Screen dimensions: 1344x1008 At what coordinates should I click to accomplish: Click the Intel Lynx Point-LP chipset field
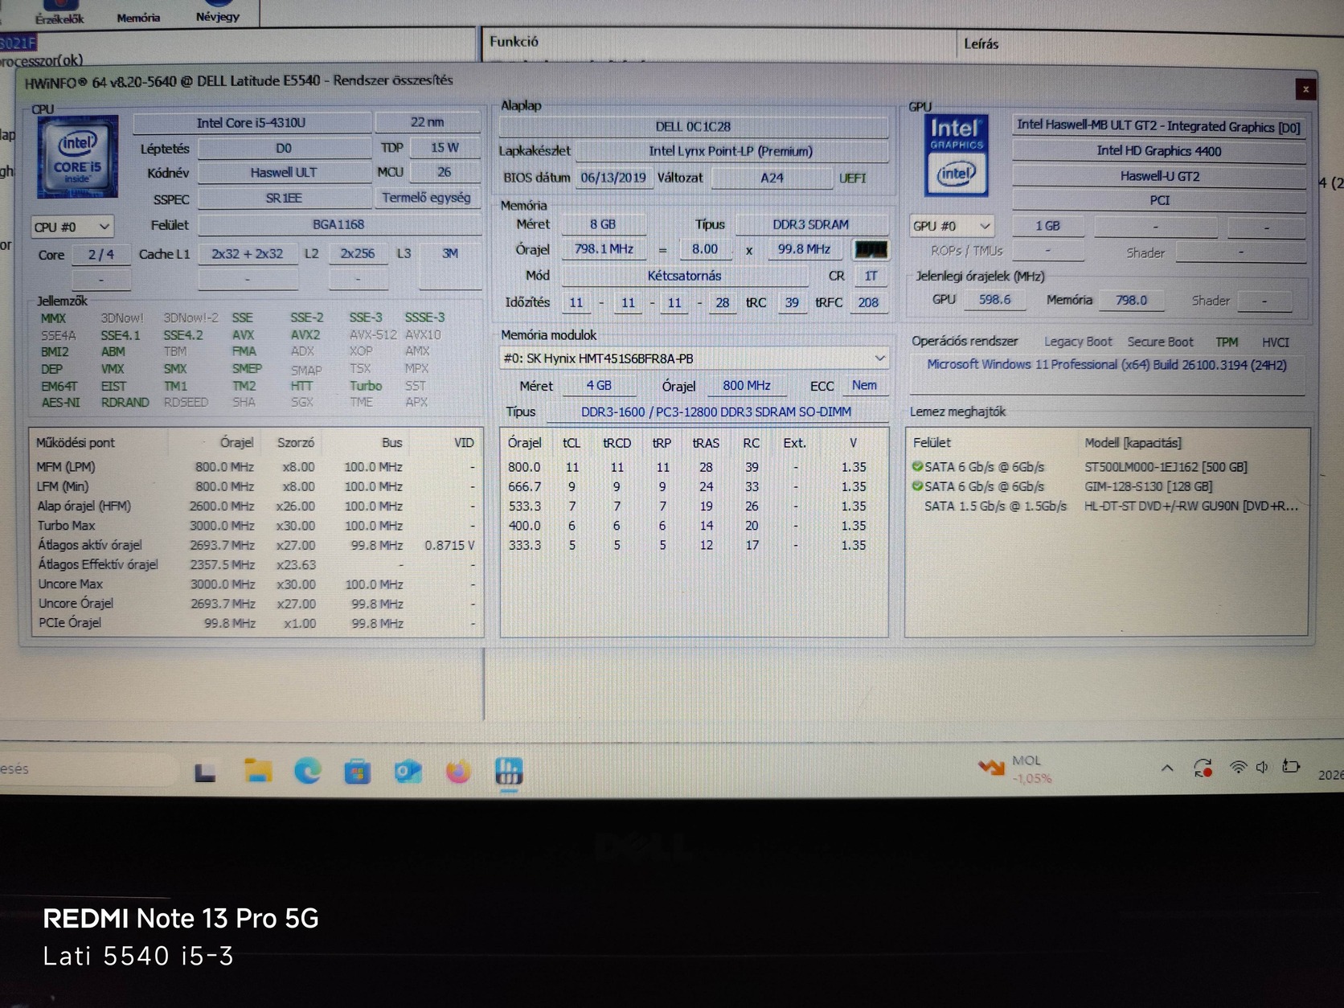731,151
